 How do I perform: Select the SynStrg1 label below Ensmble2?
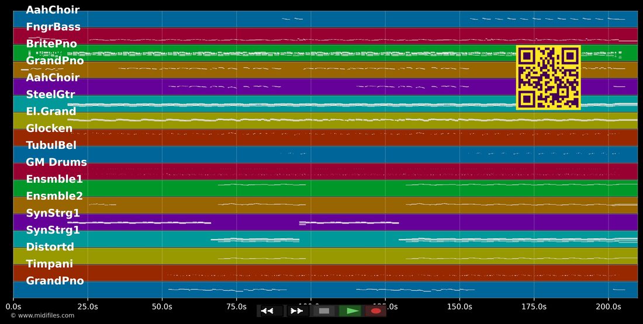tap(53, 214)
